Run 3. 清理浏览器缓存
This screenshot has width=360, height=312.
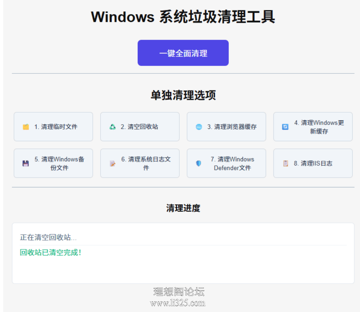[x=226, y=127]
